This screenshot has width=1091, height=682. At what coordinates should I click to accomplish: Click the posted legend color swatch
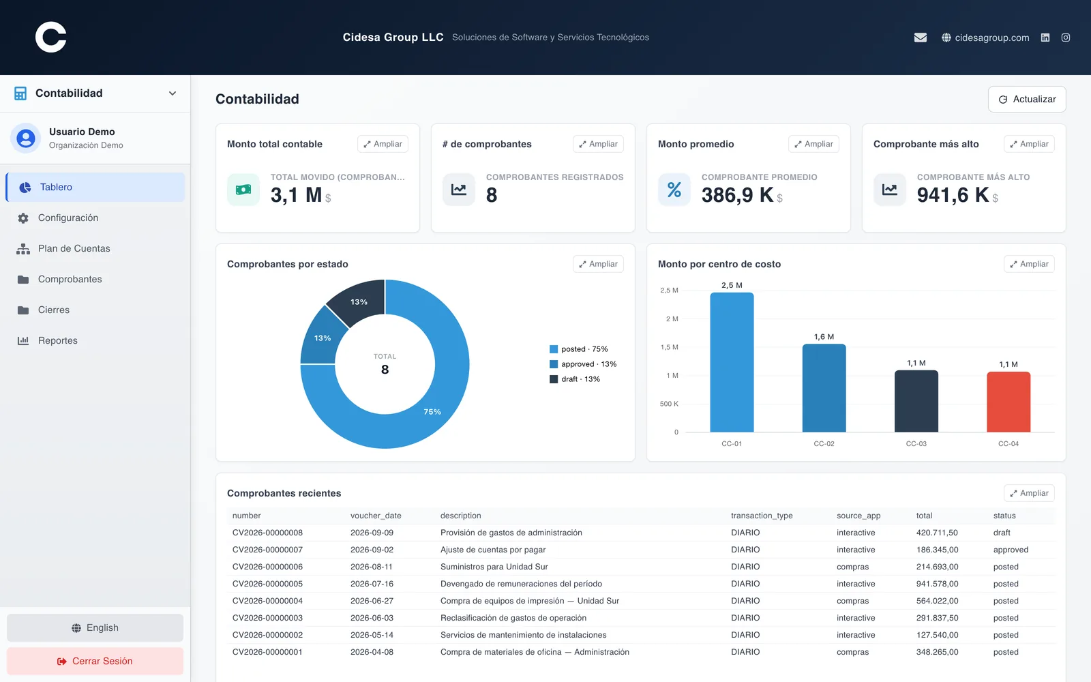coord(554,349)
